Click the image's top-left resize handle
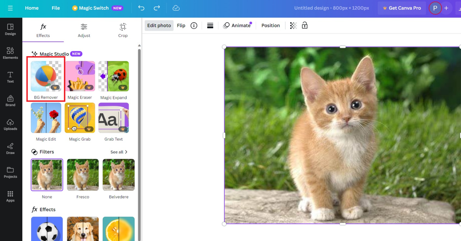Viewport: 461px width, 241px height. pyautogui.click(x=224, y=47)
